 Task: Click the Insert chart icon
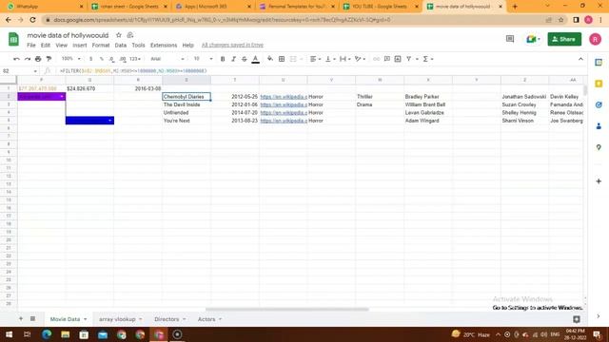[x=398, y=59]
